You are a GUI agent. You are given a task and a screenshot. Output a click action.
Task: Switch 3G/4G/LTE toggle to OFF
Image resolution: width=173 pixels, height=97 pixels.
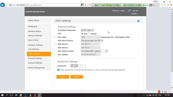(x=74, y=66)
